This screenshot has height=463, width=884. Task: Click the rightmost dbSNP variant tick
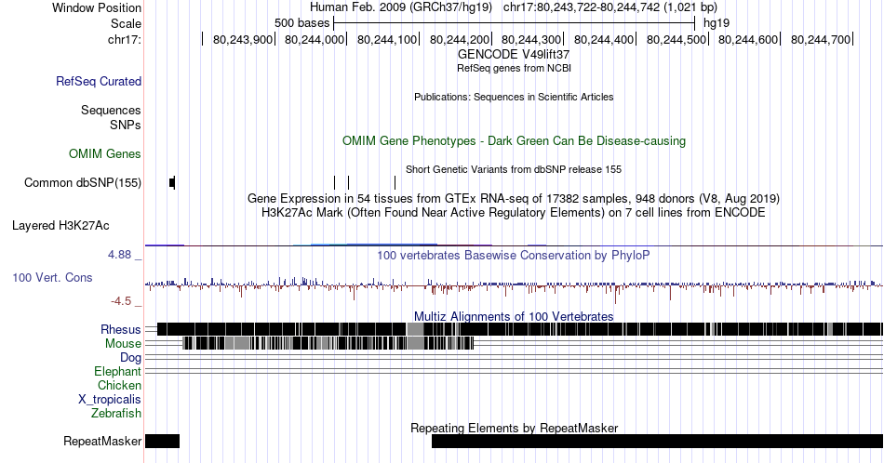pos(395,182)
